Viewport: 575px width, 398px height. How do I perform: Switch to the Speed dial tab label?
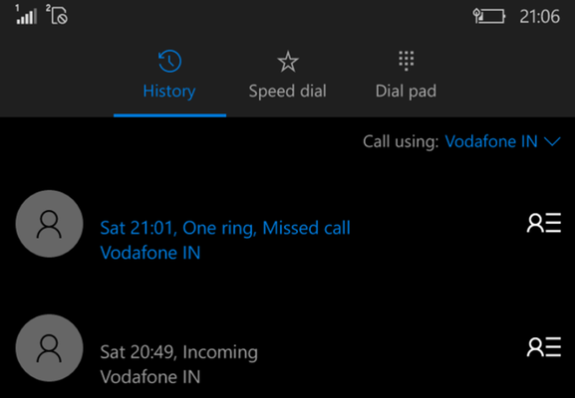[287, 92]
